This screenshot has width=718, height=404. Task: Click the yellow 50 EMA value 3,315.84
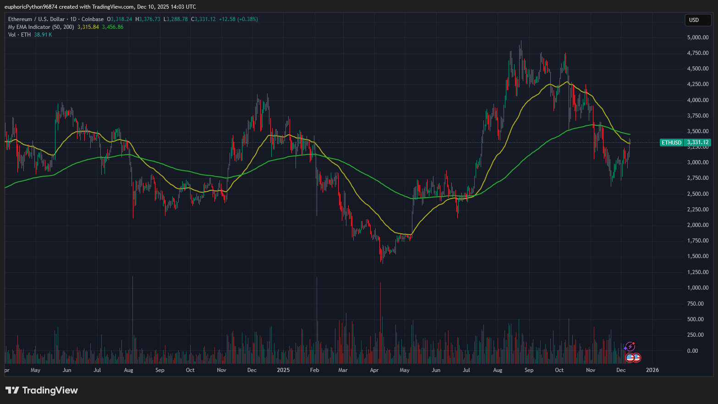tap(88, 27)
